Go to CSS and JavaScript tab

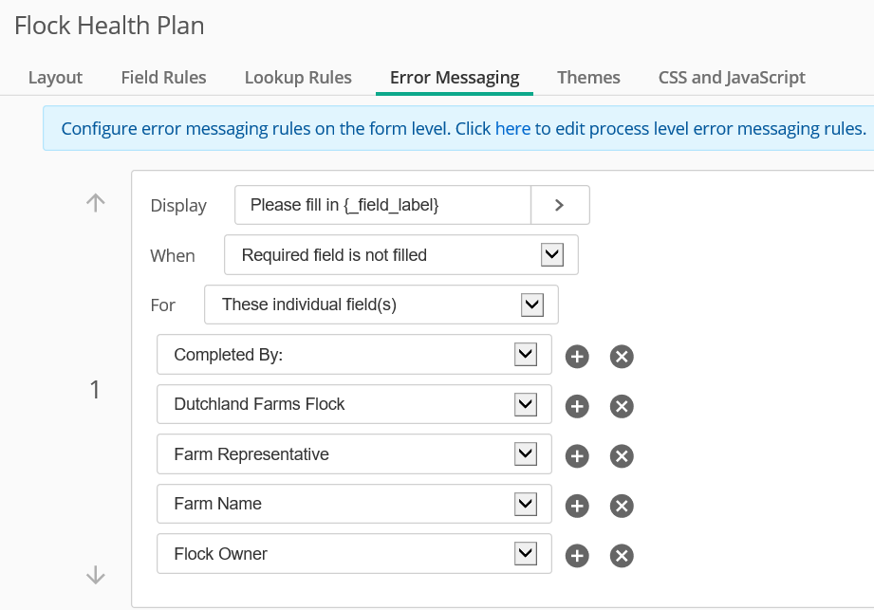click(732, 78)
